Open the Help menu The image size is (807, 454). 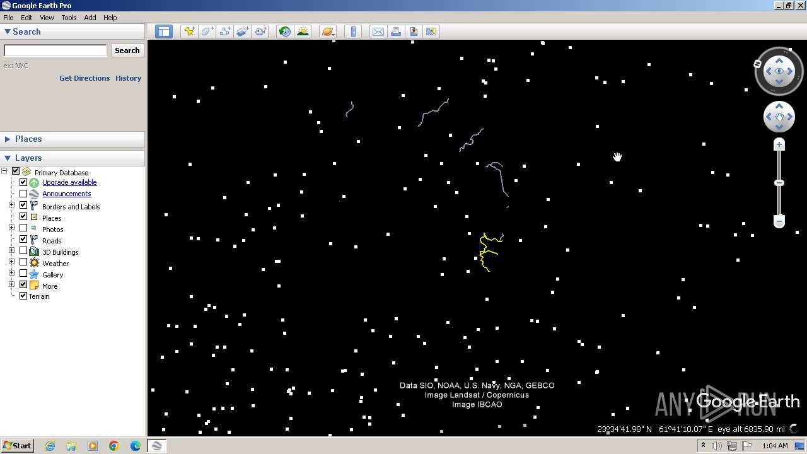pos(110,18)
